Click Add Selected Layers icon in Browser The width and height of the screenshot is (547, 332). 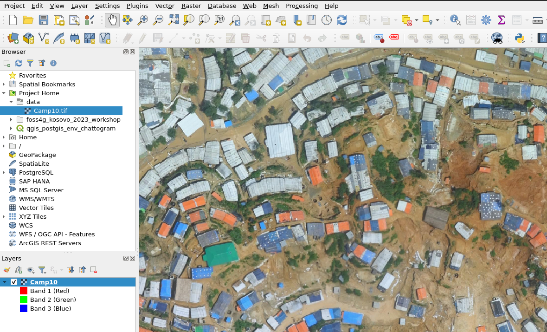(6, 63)
